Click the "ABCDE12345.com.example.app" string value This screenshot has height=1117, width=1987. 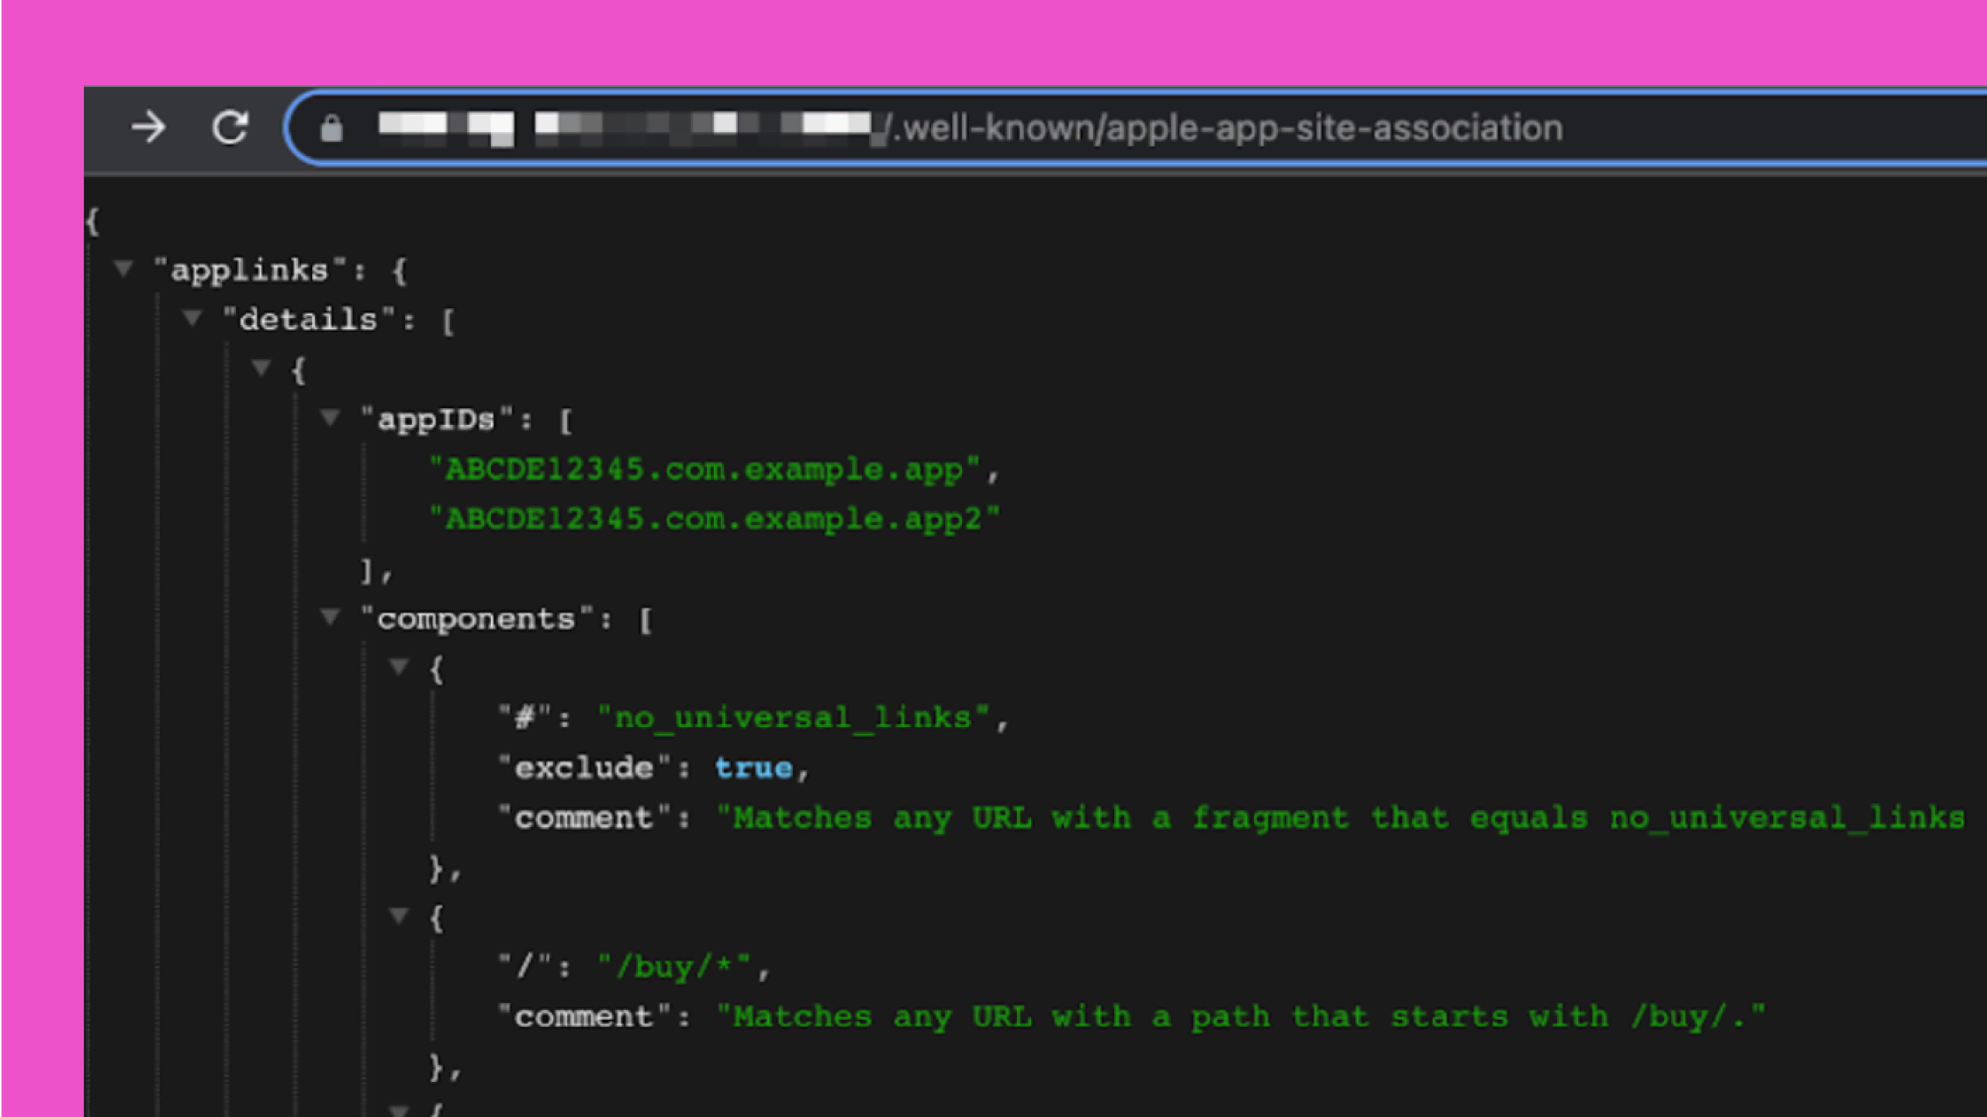(704, 470)
